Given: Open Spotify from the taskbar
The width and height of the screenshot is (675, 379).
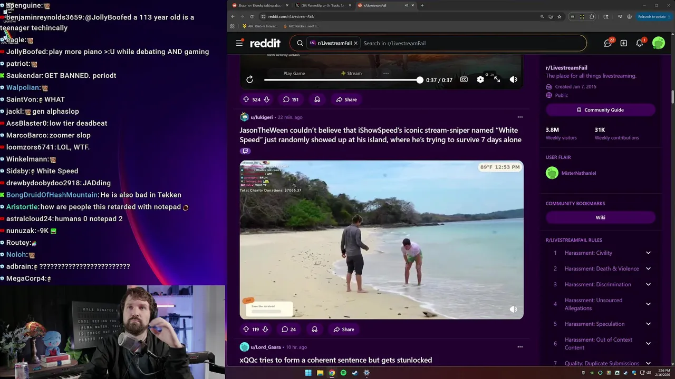Looking at the screenshot, I should pyautogui.click(x=343, y=373).
